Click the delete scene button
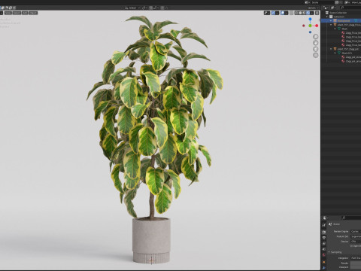The width and height of the screenshot is (361, 271). (341, 2)
